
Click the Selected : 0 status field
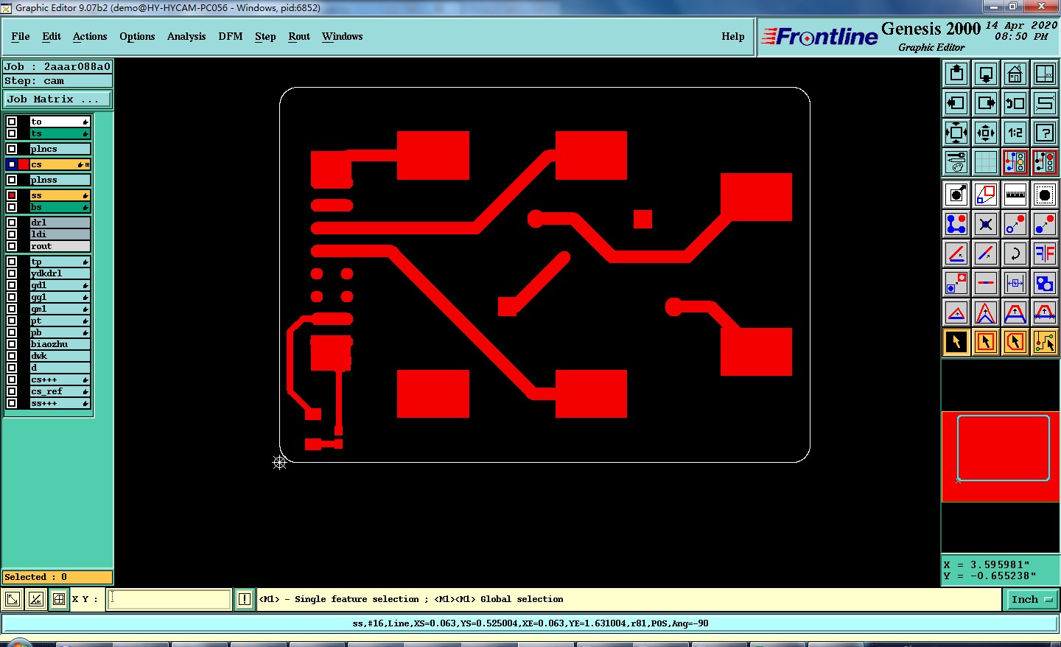[57, 577]
